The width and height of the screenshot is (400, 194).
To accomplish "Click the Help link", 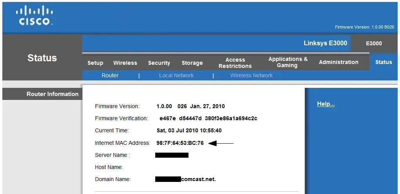I will (x=326, y=104).
